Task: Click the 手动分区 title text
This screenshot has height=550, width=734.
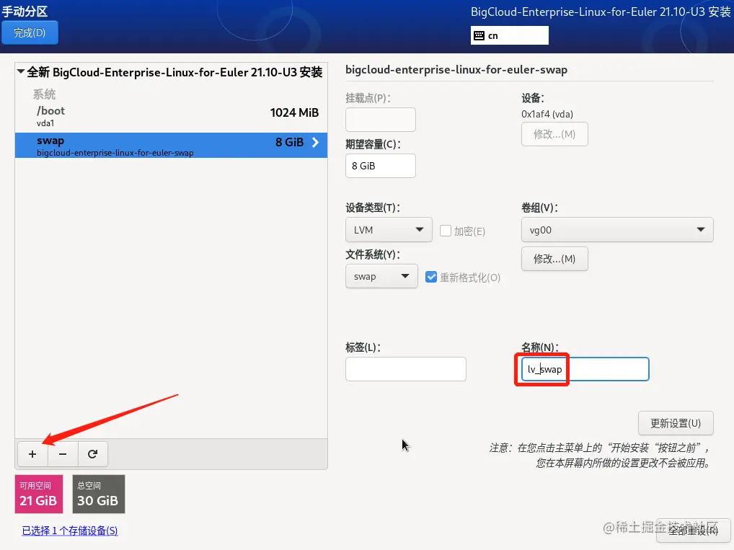Action: (25, 11)
